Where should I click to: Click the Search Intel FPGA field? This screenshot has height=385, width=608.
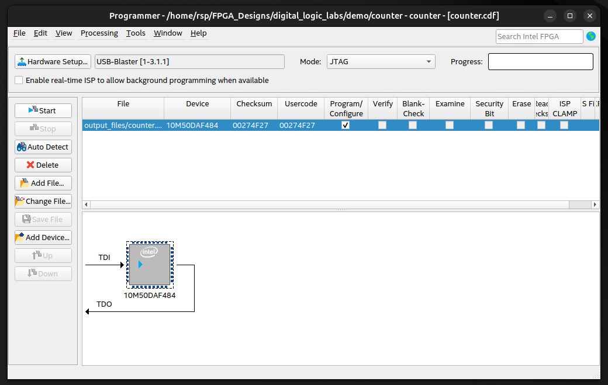click(538, 36)
